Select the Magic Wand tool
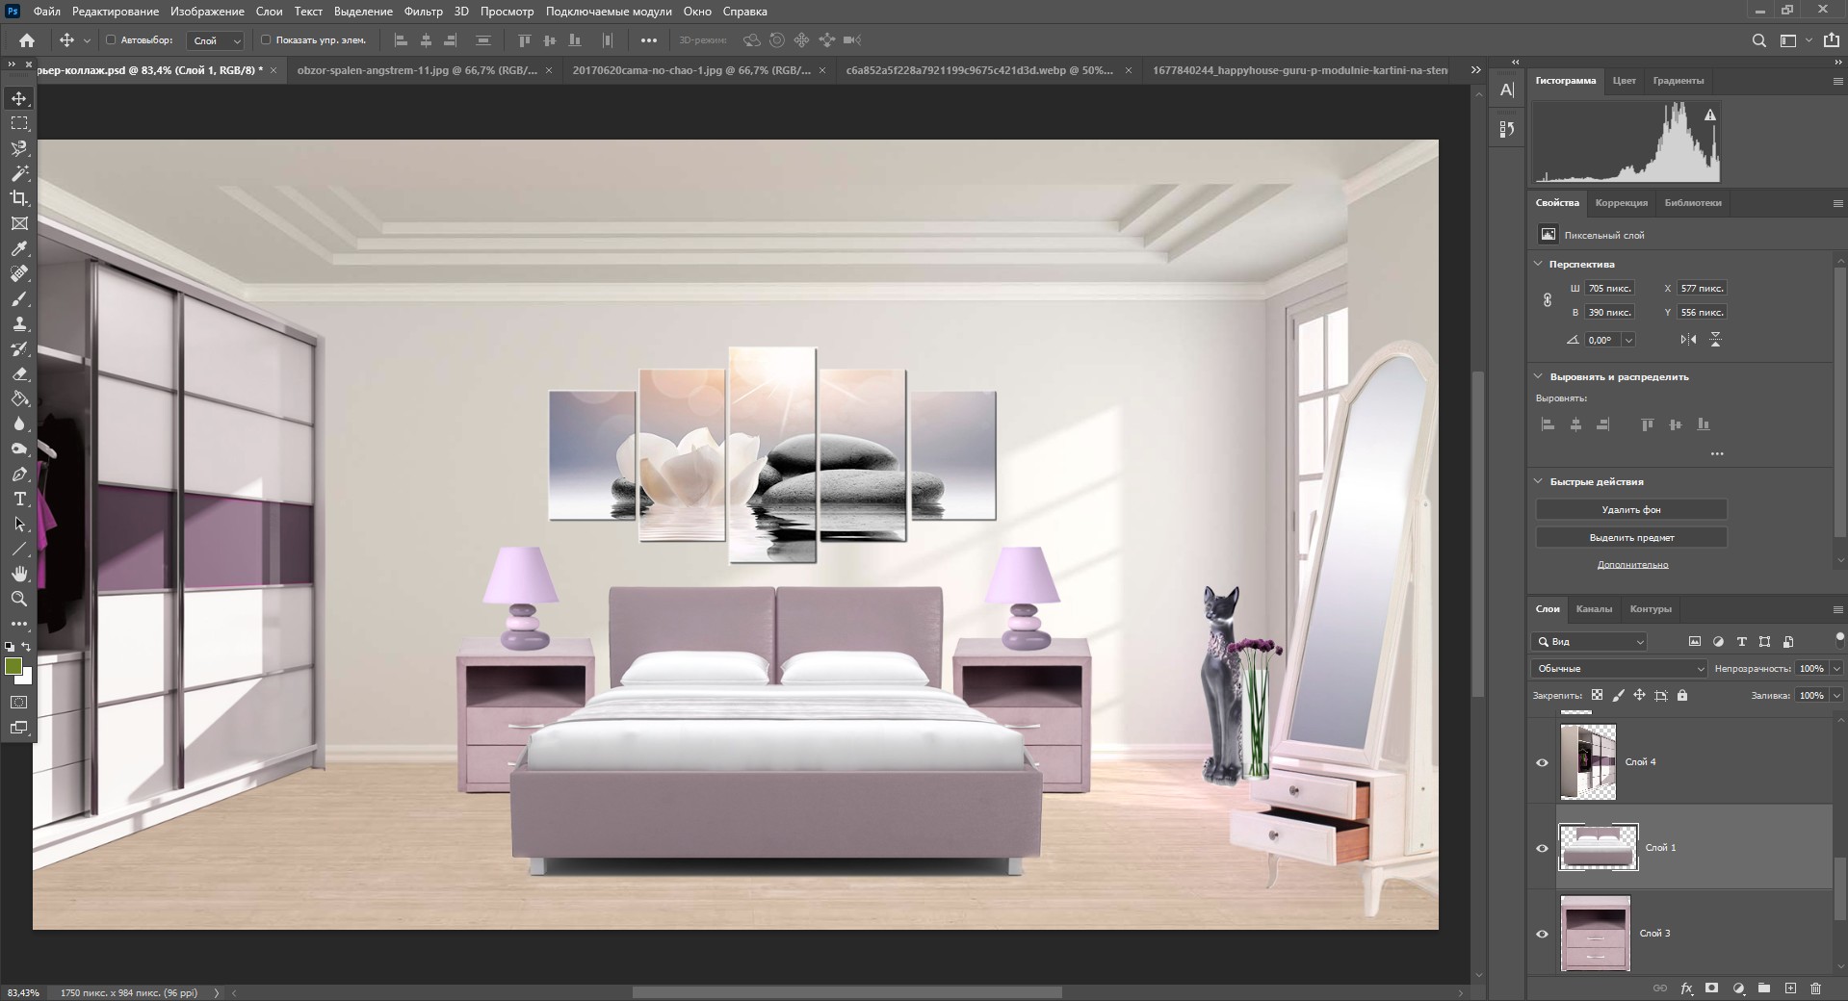Image resolution: width=1848 pixels, height=1001 pixels. [19, 173]
